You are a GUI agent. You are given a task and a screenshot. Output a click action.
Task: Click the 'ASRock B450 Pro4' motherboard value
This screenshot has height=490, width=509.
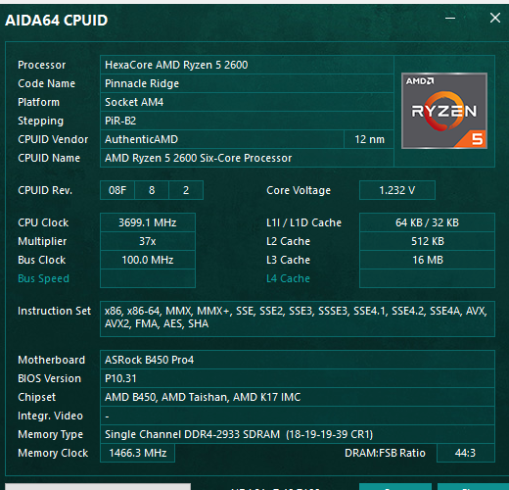pyautogui.click(x=298, y=360)
